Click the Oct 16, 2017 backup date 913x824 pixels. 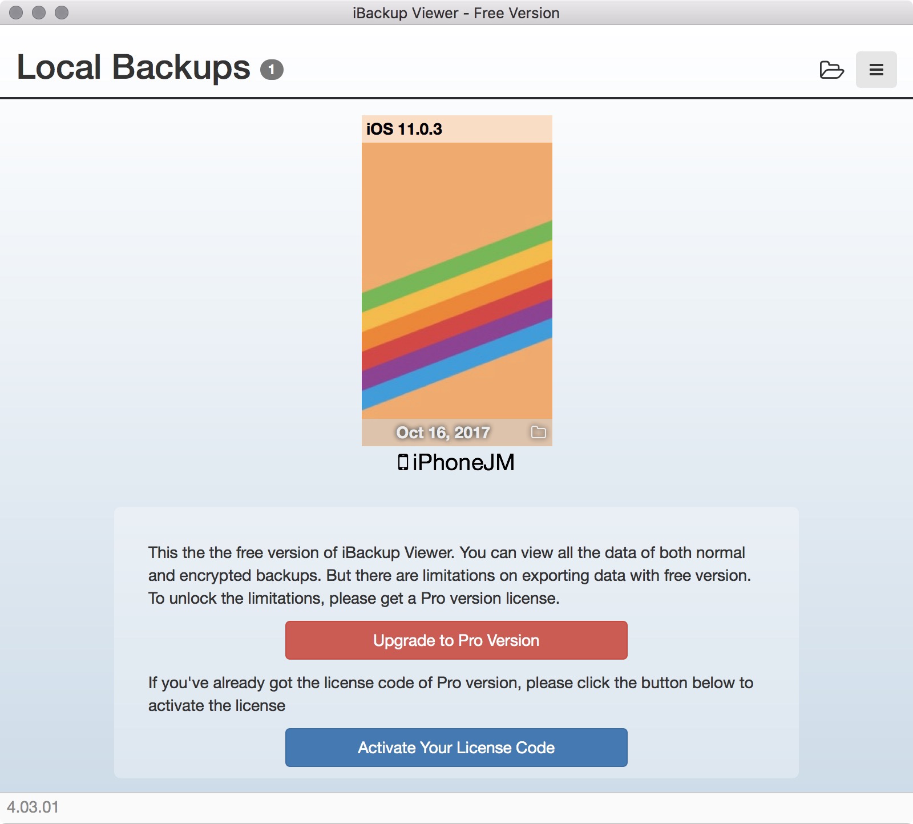point(443,433)
